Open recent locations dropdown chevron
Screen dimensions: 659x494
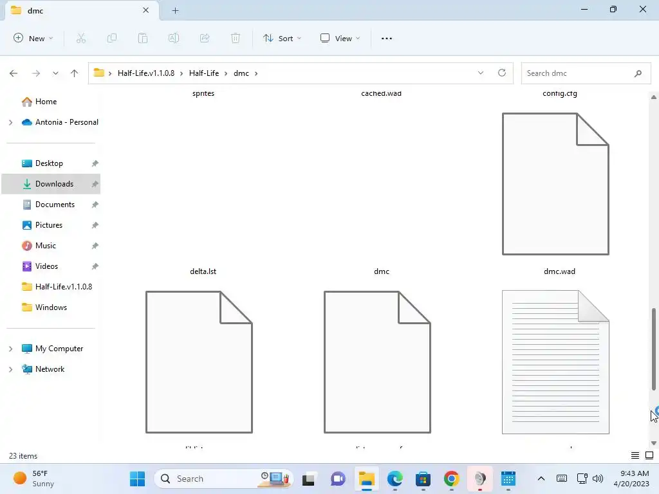pos(55,73)
